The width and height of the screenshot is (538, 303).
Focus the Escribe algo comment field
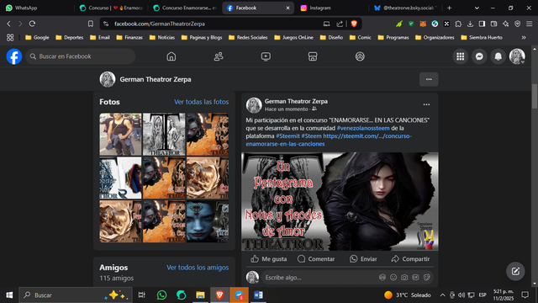click(319, 277)
